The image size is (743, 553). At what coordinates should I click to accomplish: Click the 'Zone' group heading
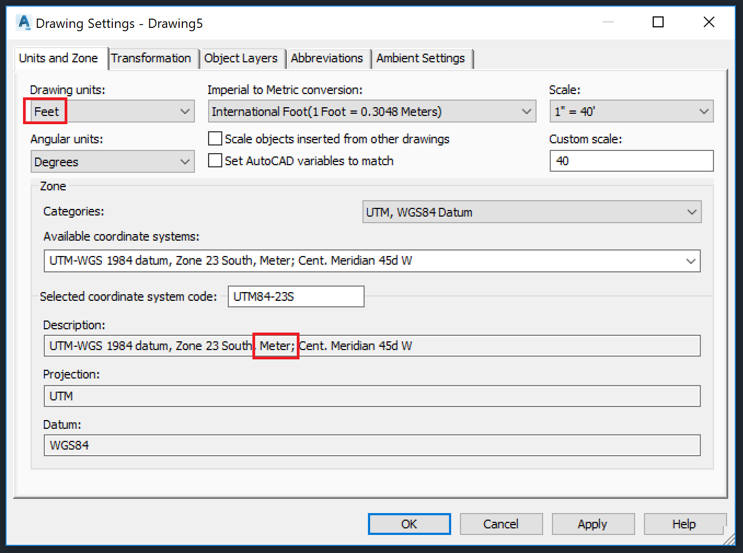(x=53, y=186)
